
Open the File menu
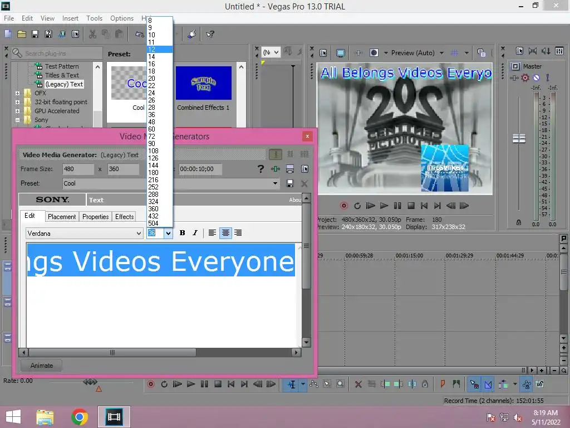9,18
